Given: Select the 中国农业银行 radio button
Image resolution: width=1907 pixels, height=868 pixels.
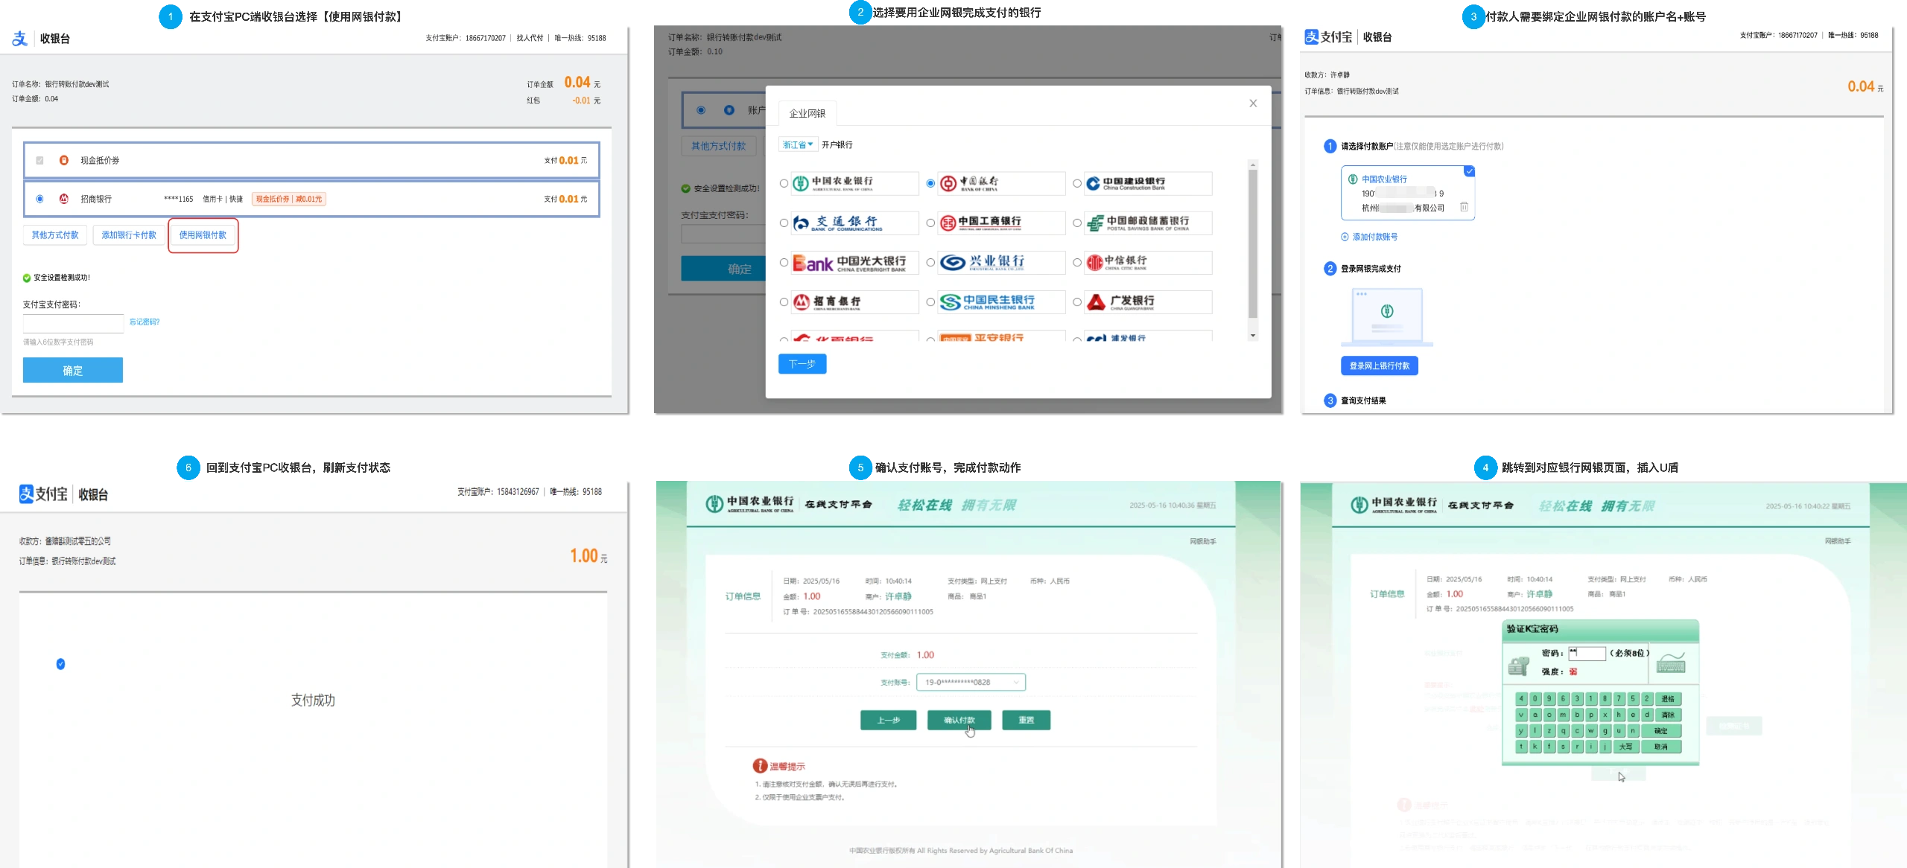Looking at the screenshot, I should pyautogui.click(x=784, y=184).
